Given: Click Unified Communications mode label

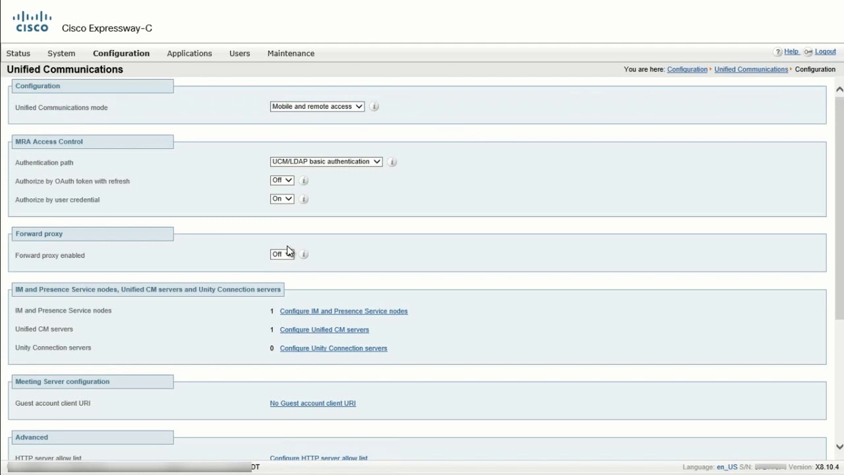Looking at the screenshot, I should [x=61, y=108].
